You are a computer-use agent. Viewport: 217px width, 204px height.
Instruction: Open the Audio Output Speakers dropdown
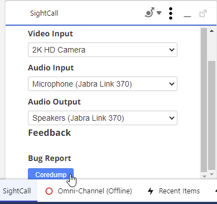click(x=103, y=118)
